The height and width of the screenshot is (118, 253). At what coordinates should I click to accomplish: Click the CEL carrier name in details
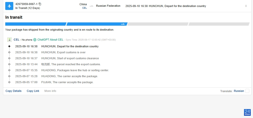pyautogui.click(x=16, y=40)
